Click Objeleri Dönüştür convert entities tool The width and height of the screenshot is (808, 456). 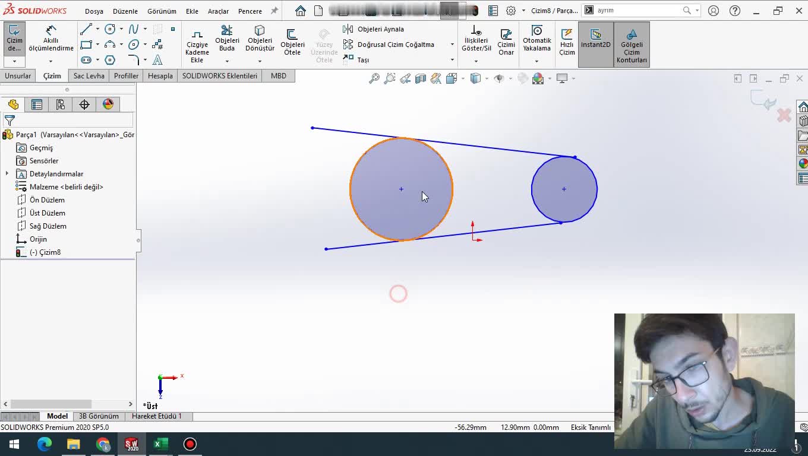(x=260, y=39)
